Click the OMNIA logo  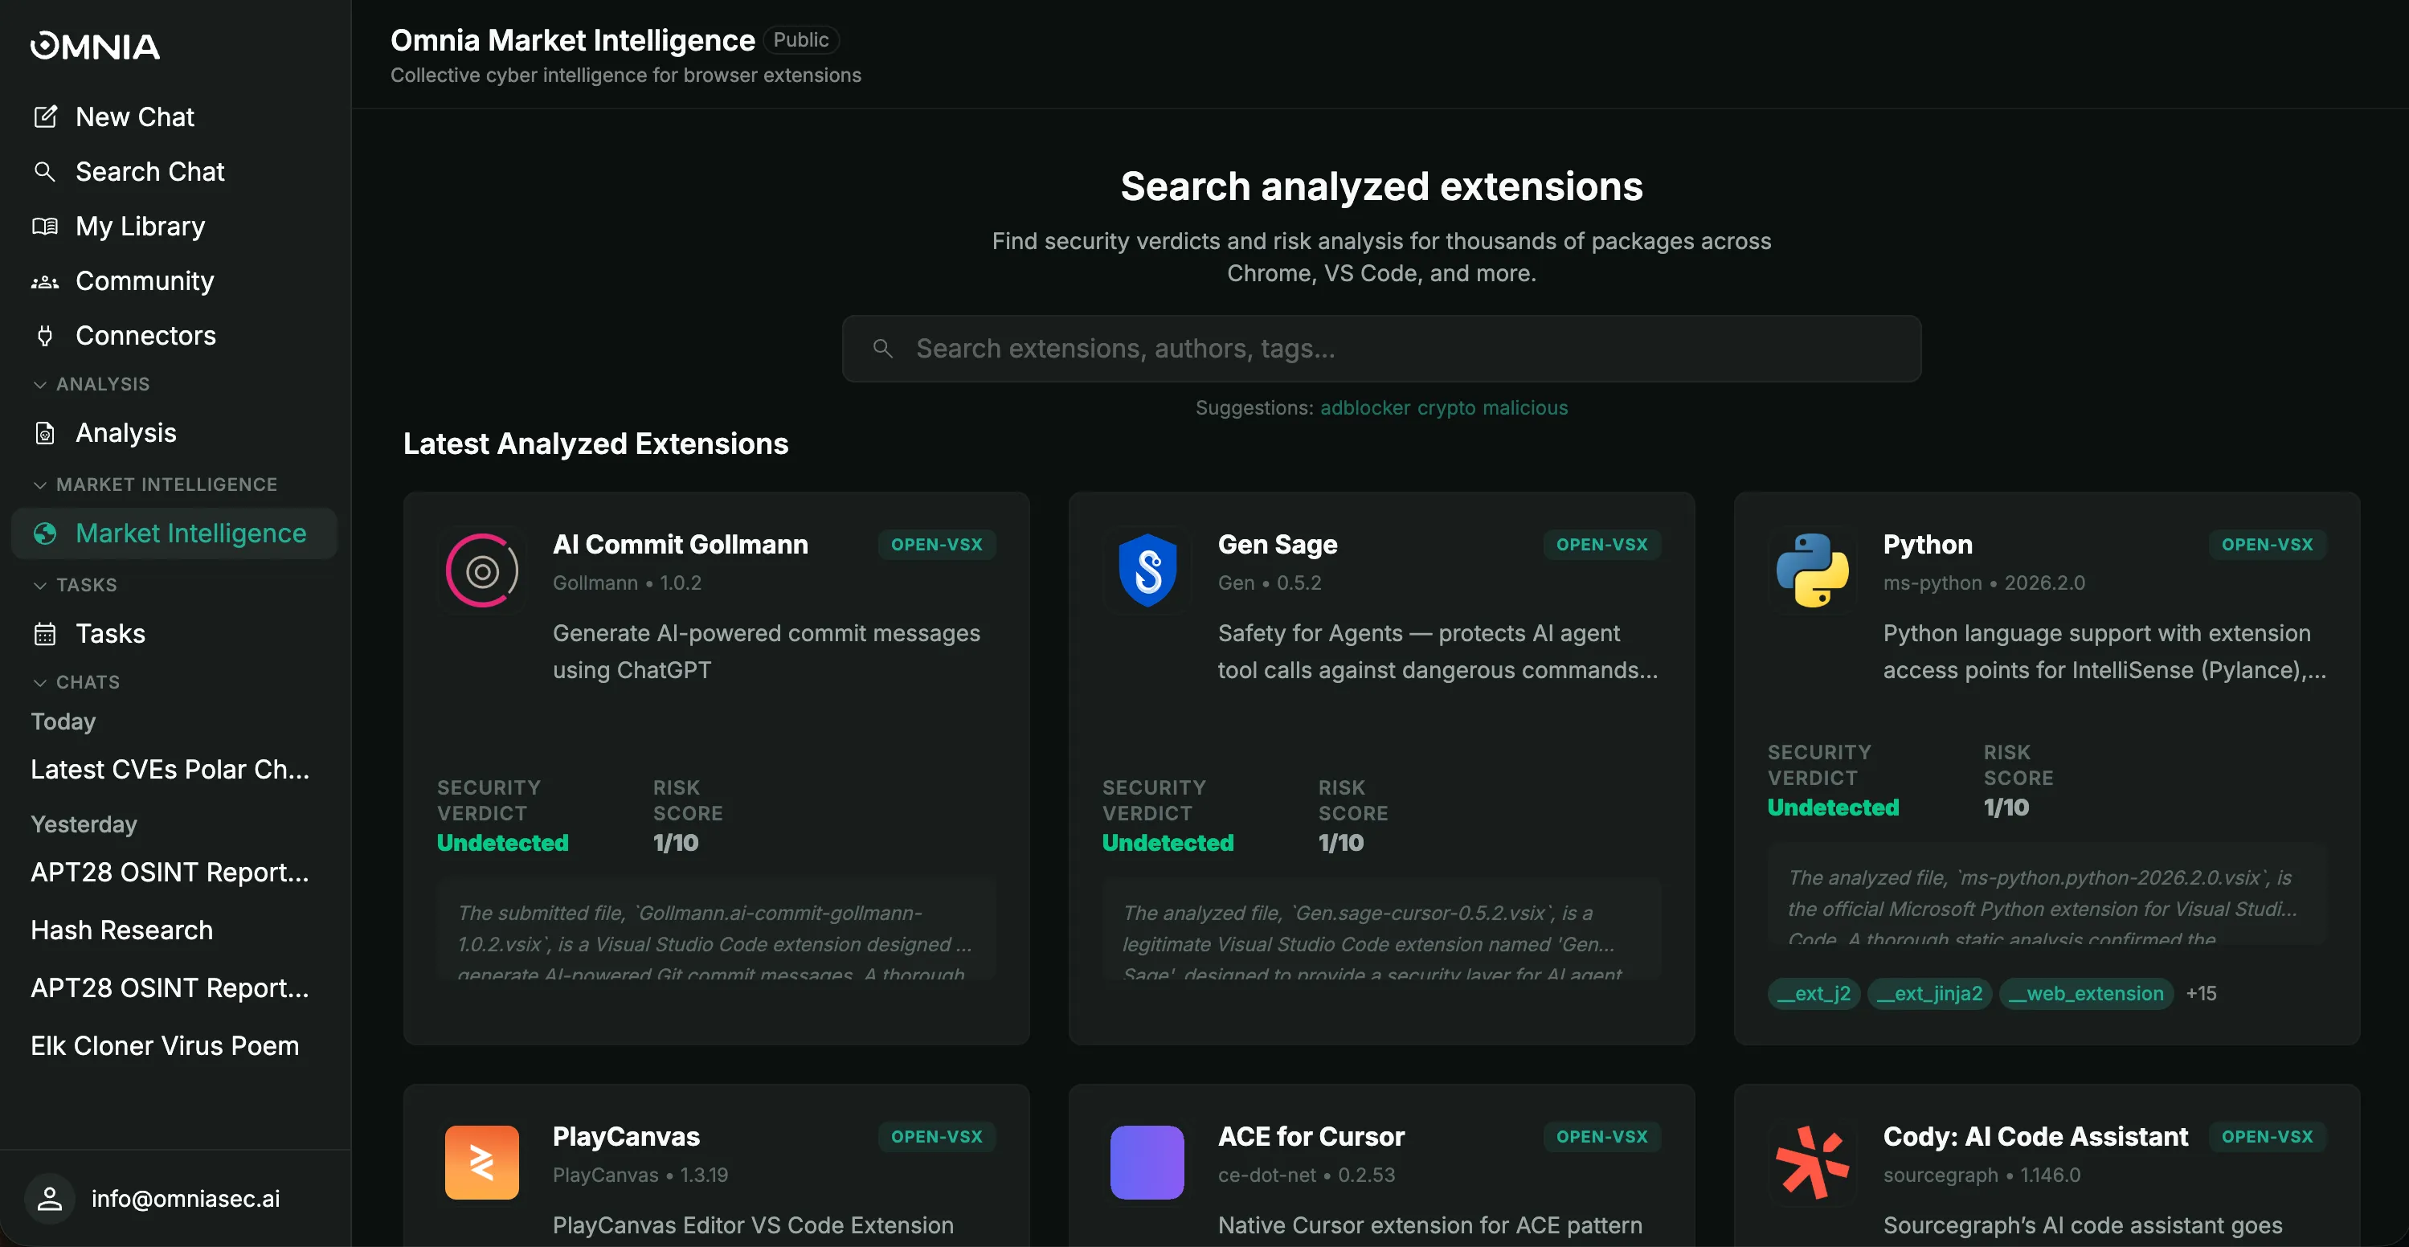click(95, 46)
